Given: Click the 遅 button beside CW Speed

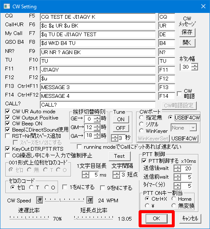Looking at the screenshot, I should pyautogui.click(x=90, y=200).
